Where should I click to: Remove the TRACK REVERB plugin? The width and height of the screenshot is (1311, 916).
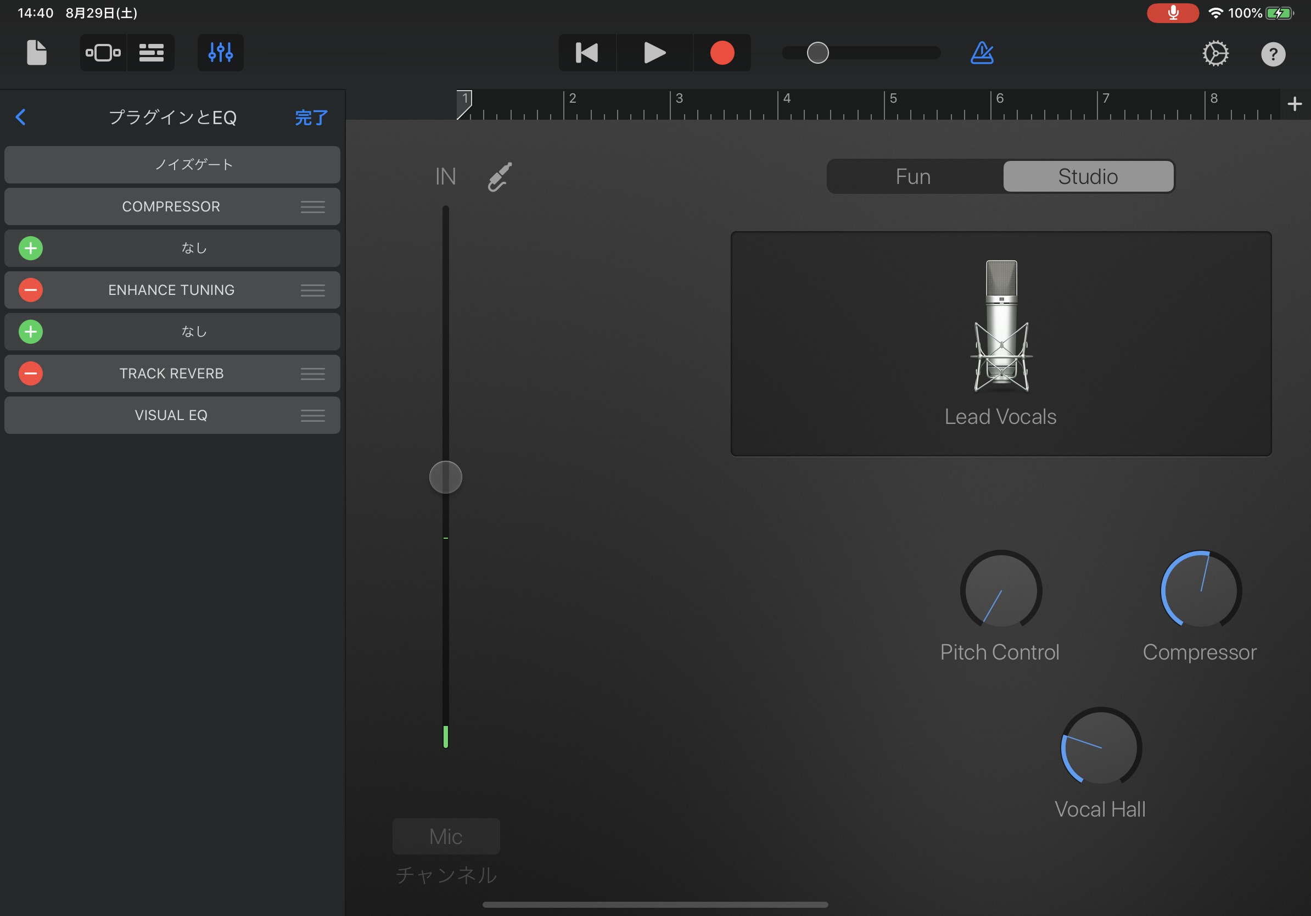(31, 373)
